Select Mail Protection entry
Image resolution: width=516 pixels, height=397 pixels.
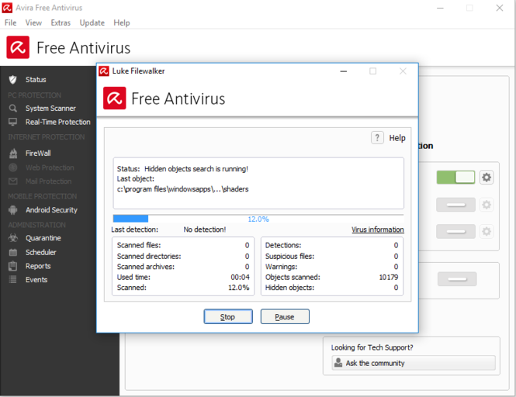pyautogui.click(x=49, y=181)
